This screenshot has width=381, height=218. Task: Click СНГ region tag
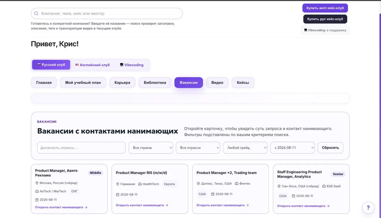pyautogui.click(x=74, y=191)
